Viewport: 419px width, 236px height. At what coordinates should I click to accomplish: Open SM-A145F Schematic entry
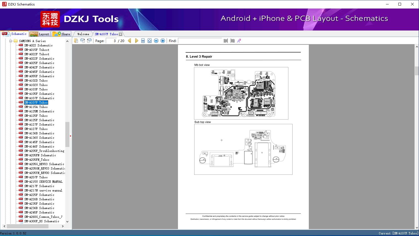pyautogui.click(x=39, y=142)
